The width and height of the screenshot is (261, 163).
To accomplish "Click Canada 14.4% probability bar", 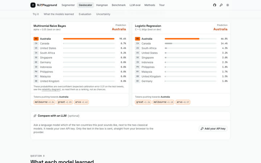I will pyautogui.click(x=191, y=43).
